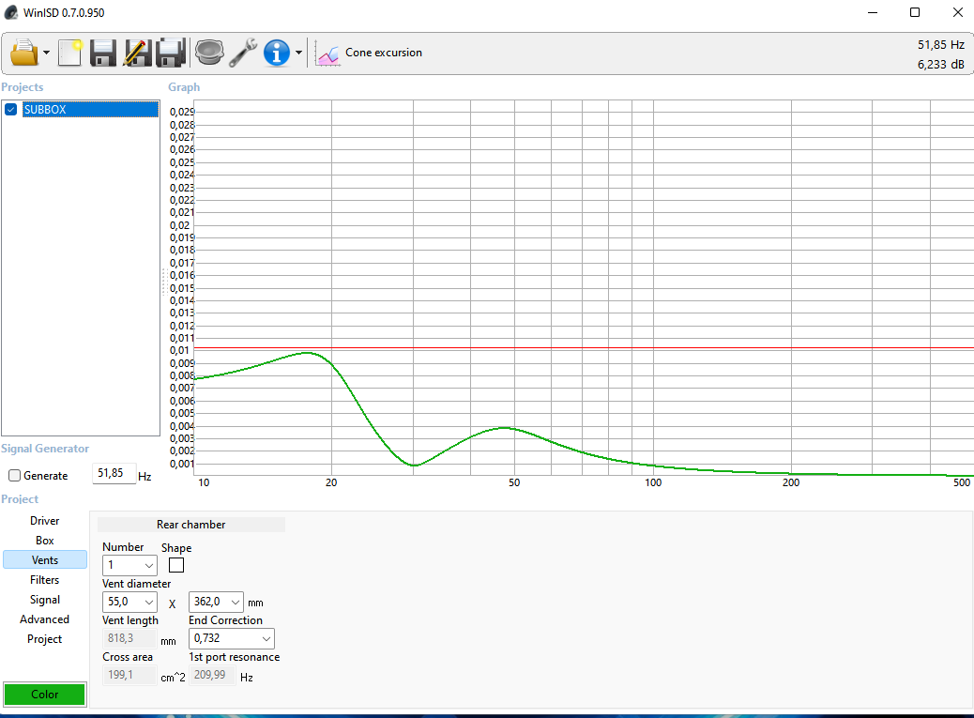
Task: Click the 51,85 Hz readout at top right
Action: (x=940, y=45)
